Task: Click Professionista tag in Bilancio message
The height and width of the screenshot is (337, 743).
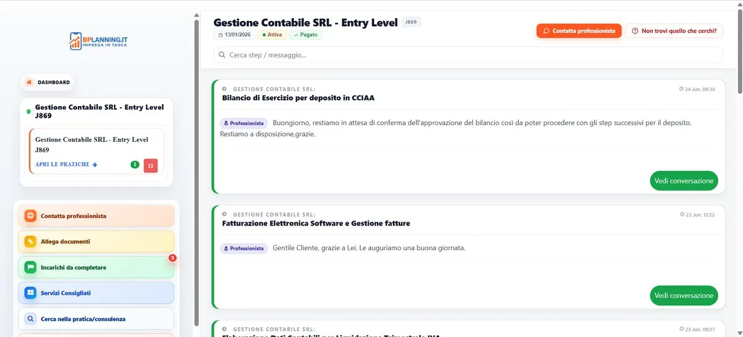Action: click(x=244, y=123)
